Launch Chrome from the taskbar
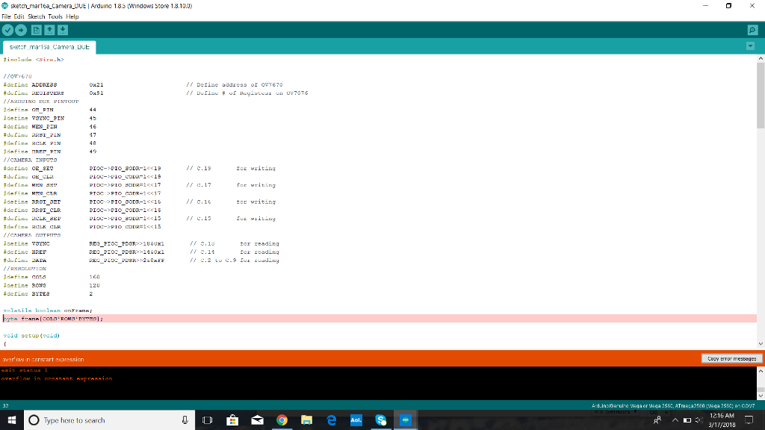 coord(282,420)
